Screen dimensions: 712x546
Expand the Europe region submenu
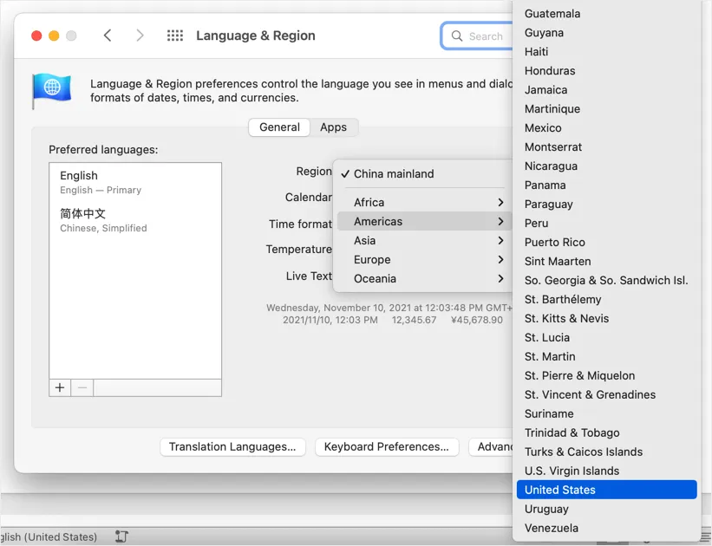421,259
